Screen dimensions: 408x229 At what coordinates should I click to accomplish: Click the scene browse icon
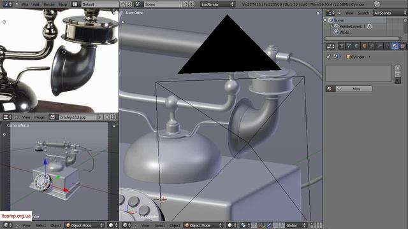pyautogui.click(x=138, y=4)
